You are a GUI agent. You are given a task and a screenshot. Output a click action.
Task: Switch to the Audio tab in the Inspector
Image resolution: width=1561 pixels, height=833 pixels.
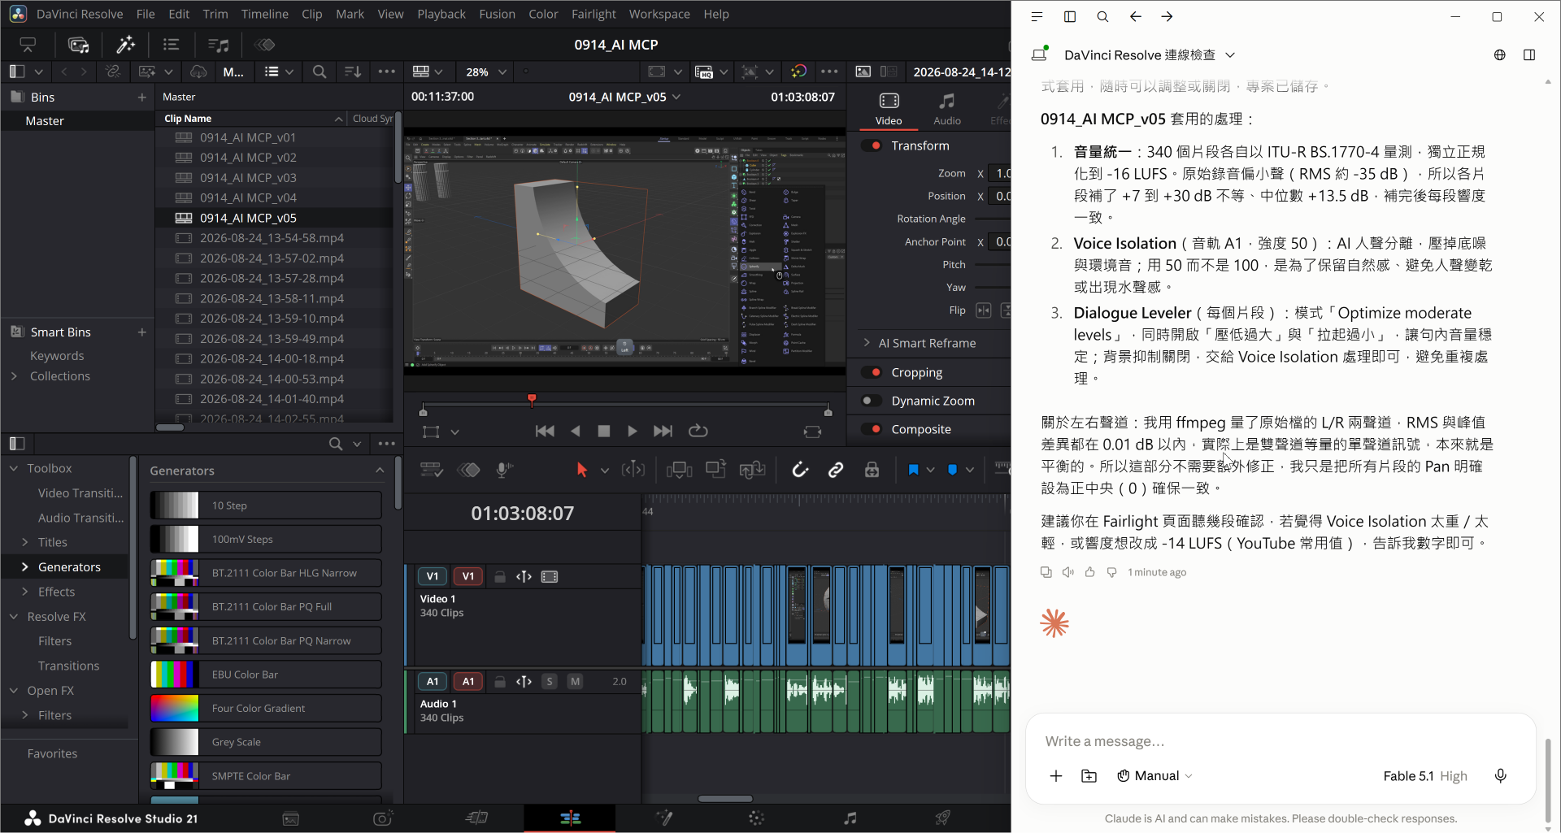click(946, 108)
